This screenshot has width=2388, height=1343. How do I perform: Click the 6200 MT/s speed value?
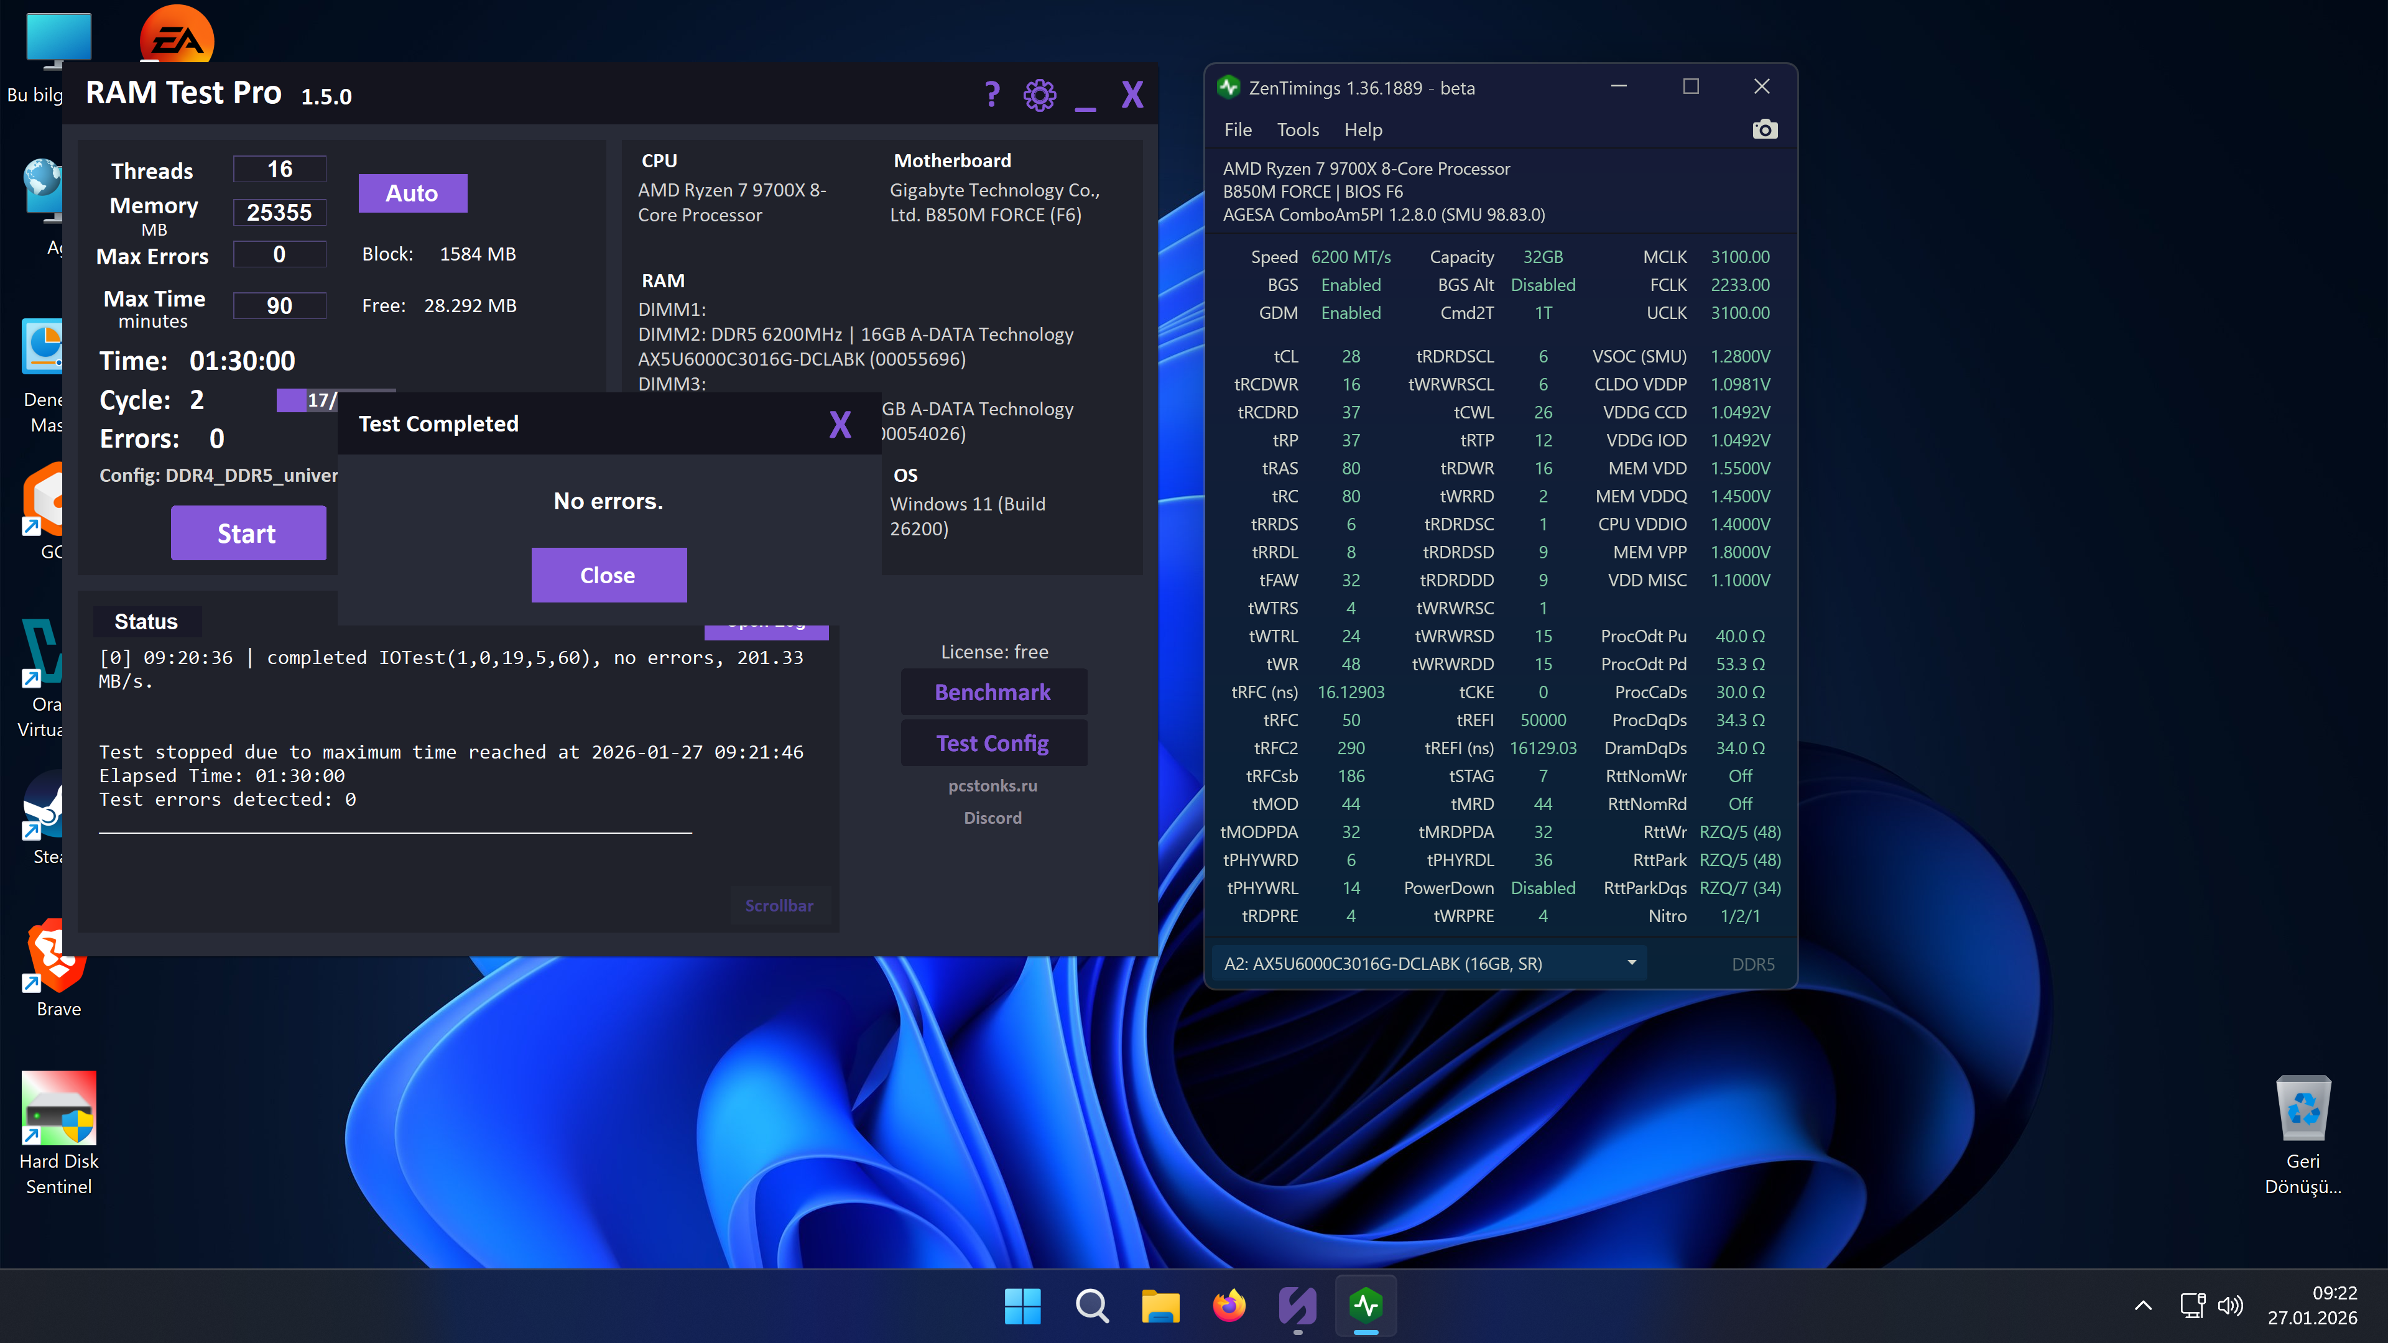[1351, 257]
